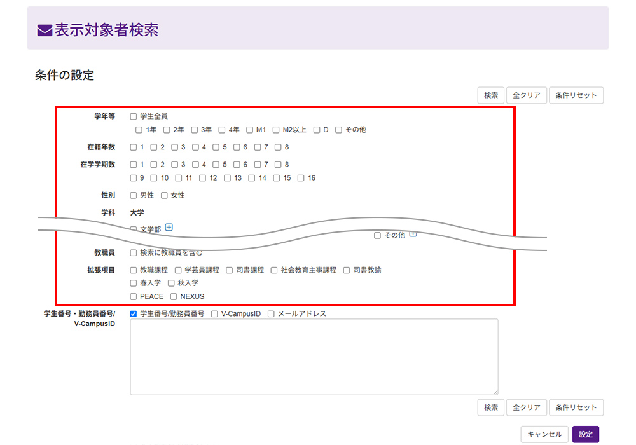Check the M1 grade checkbox
The height and width of the screenshot is (445, 636).
pyautogui.click(x=250, y=130)
